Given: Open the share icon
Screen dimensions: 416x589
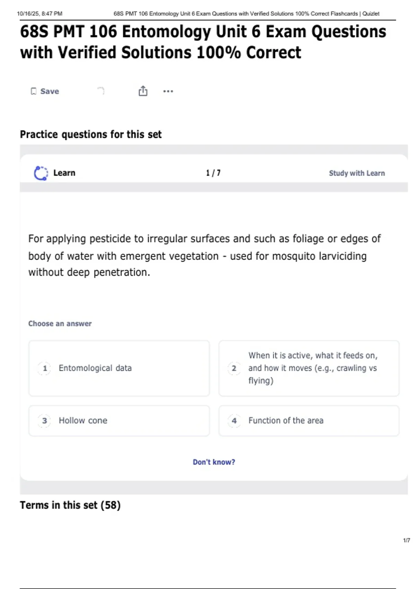Looking at the screenshot, I should coord(143,91).
